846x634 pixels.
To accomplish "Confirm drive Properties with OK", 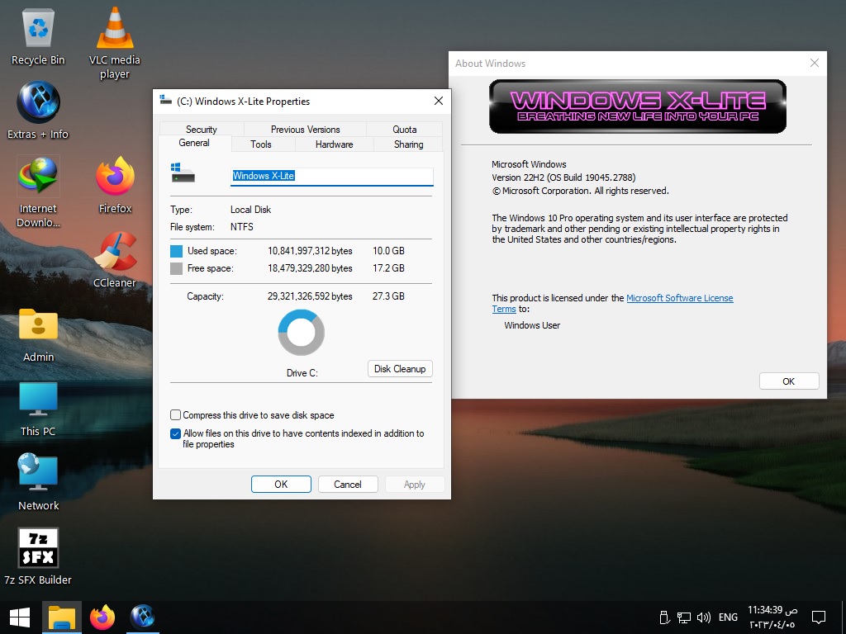I will (x=281, y=484).
